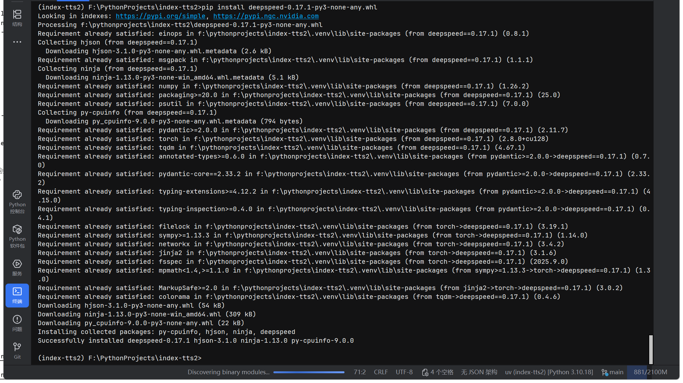Image resolution: width=683 pixels, height=383 pixels.
Task: Click the 'Processing f:\pythonprojects' line
Action: click(180, 25)
